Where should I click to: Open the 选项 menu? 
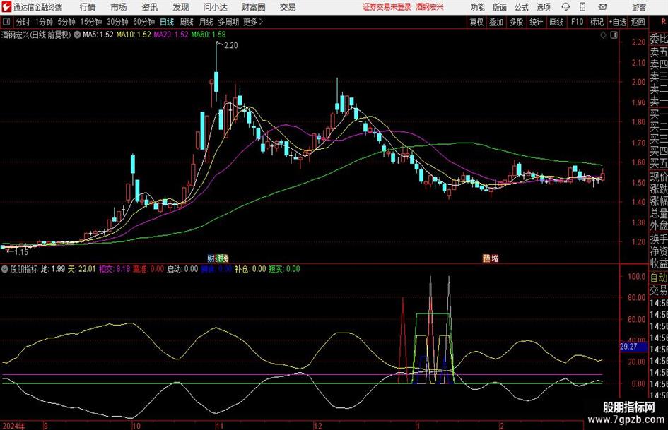(x=543, y=7)
